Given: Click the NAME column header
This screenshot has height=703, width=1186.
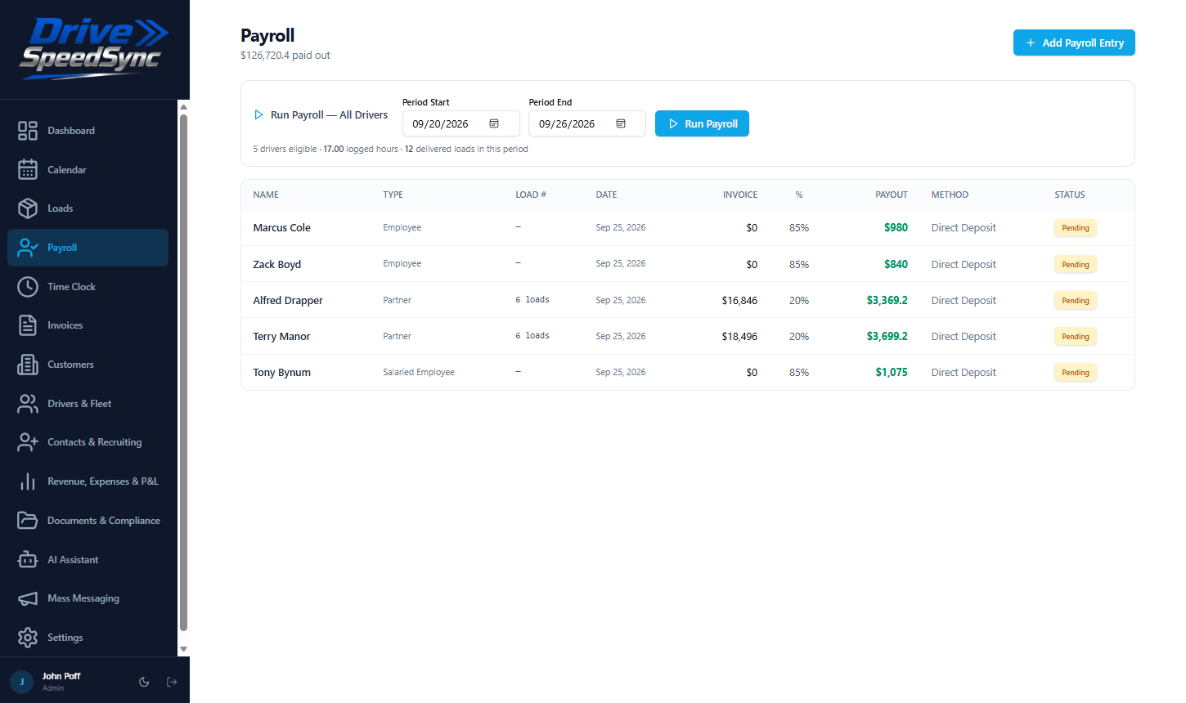Looking at the screenshot, I should 266,195.
